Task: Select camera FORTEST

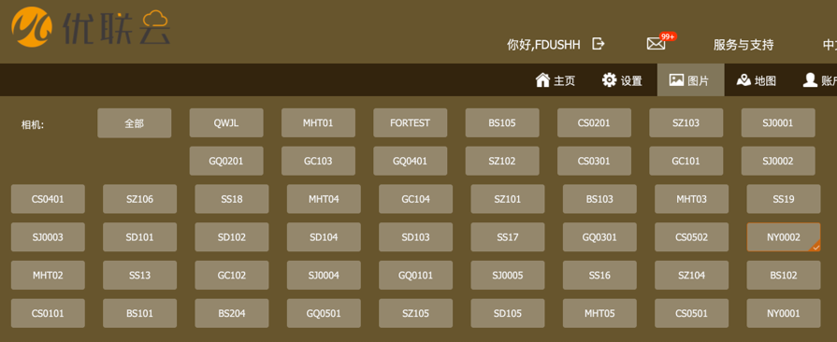Action: tap(410, 123)
